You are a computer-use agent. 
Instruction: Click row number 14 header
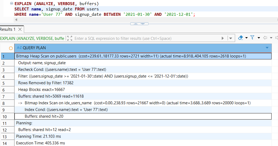[x=8, y=143]
